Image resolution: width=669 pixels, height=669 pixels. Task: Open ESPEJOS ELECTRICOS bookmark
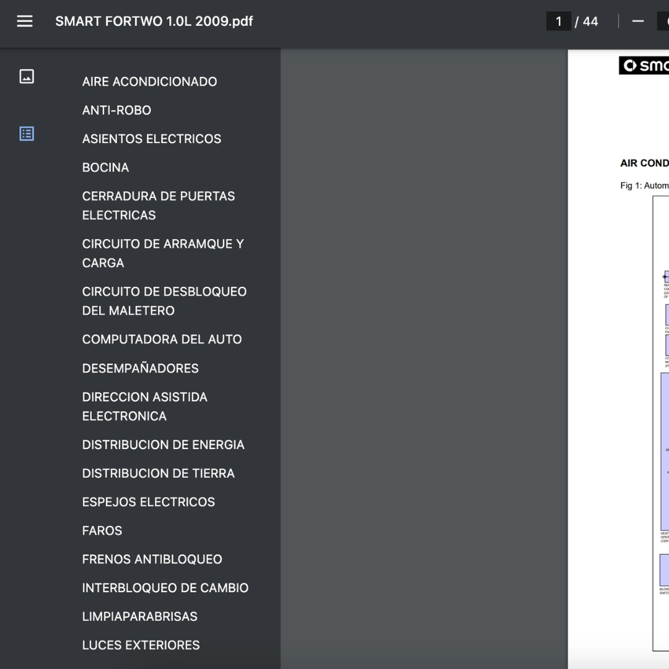149,502
